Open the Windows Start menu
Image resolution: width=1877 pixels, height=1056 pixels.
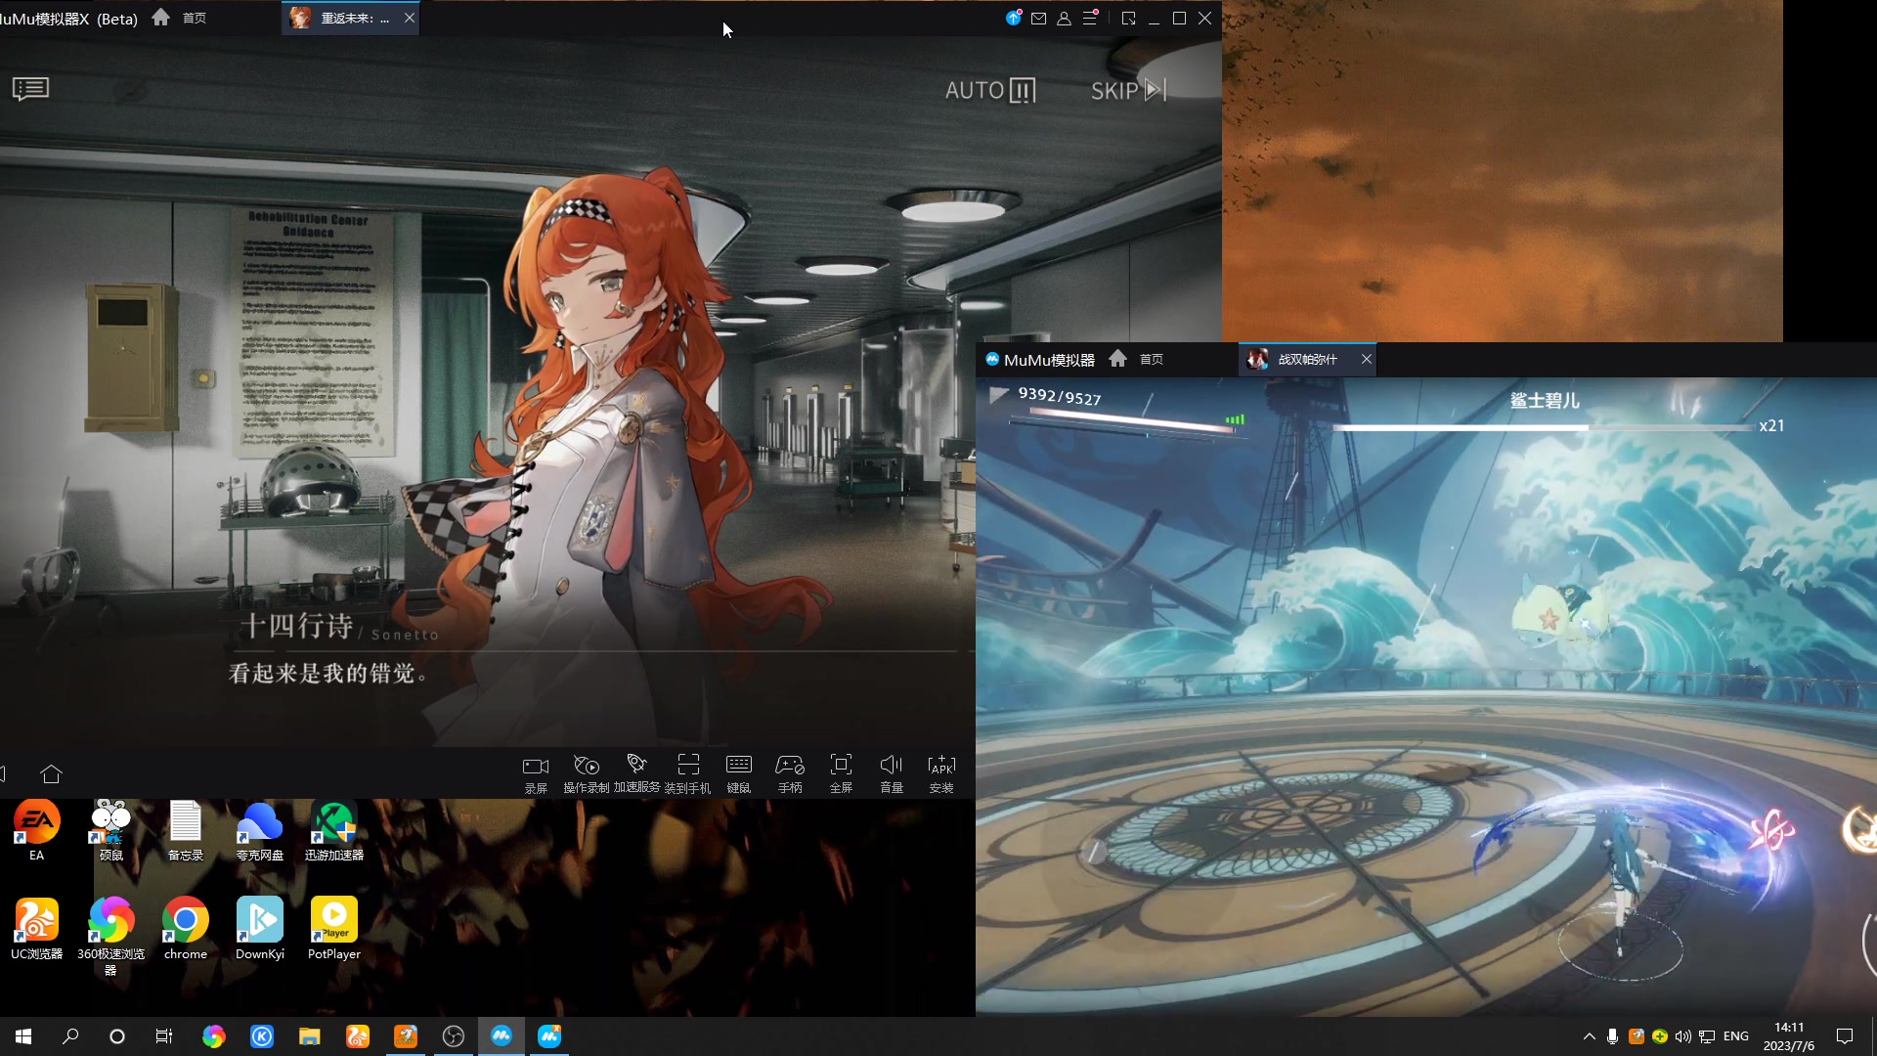point(23,1036)
